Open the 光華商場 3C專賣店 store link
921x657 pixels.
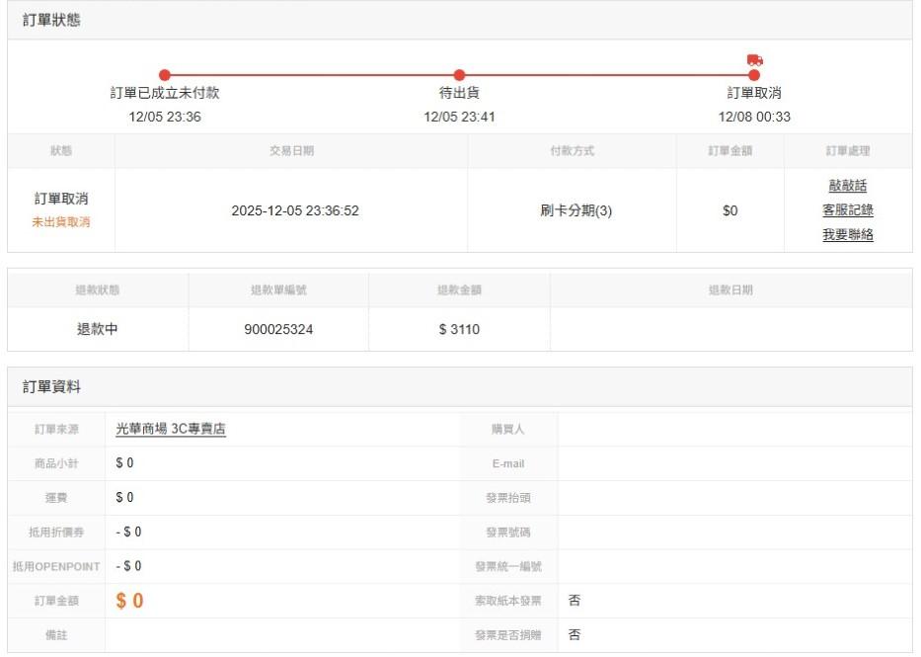coord(171,429)
